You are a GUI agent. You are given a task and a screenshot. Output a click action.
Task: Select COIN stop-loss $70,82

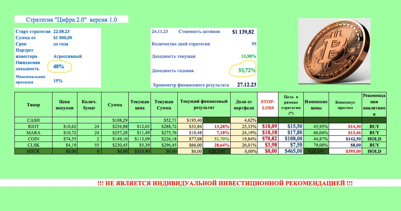[x=268, y=139]
